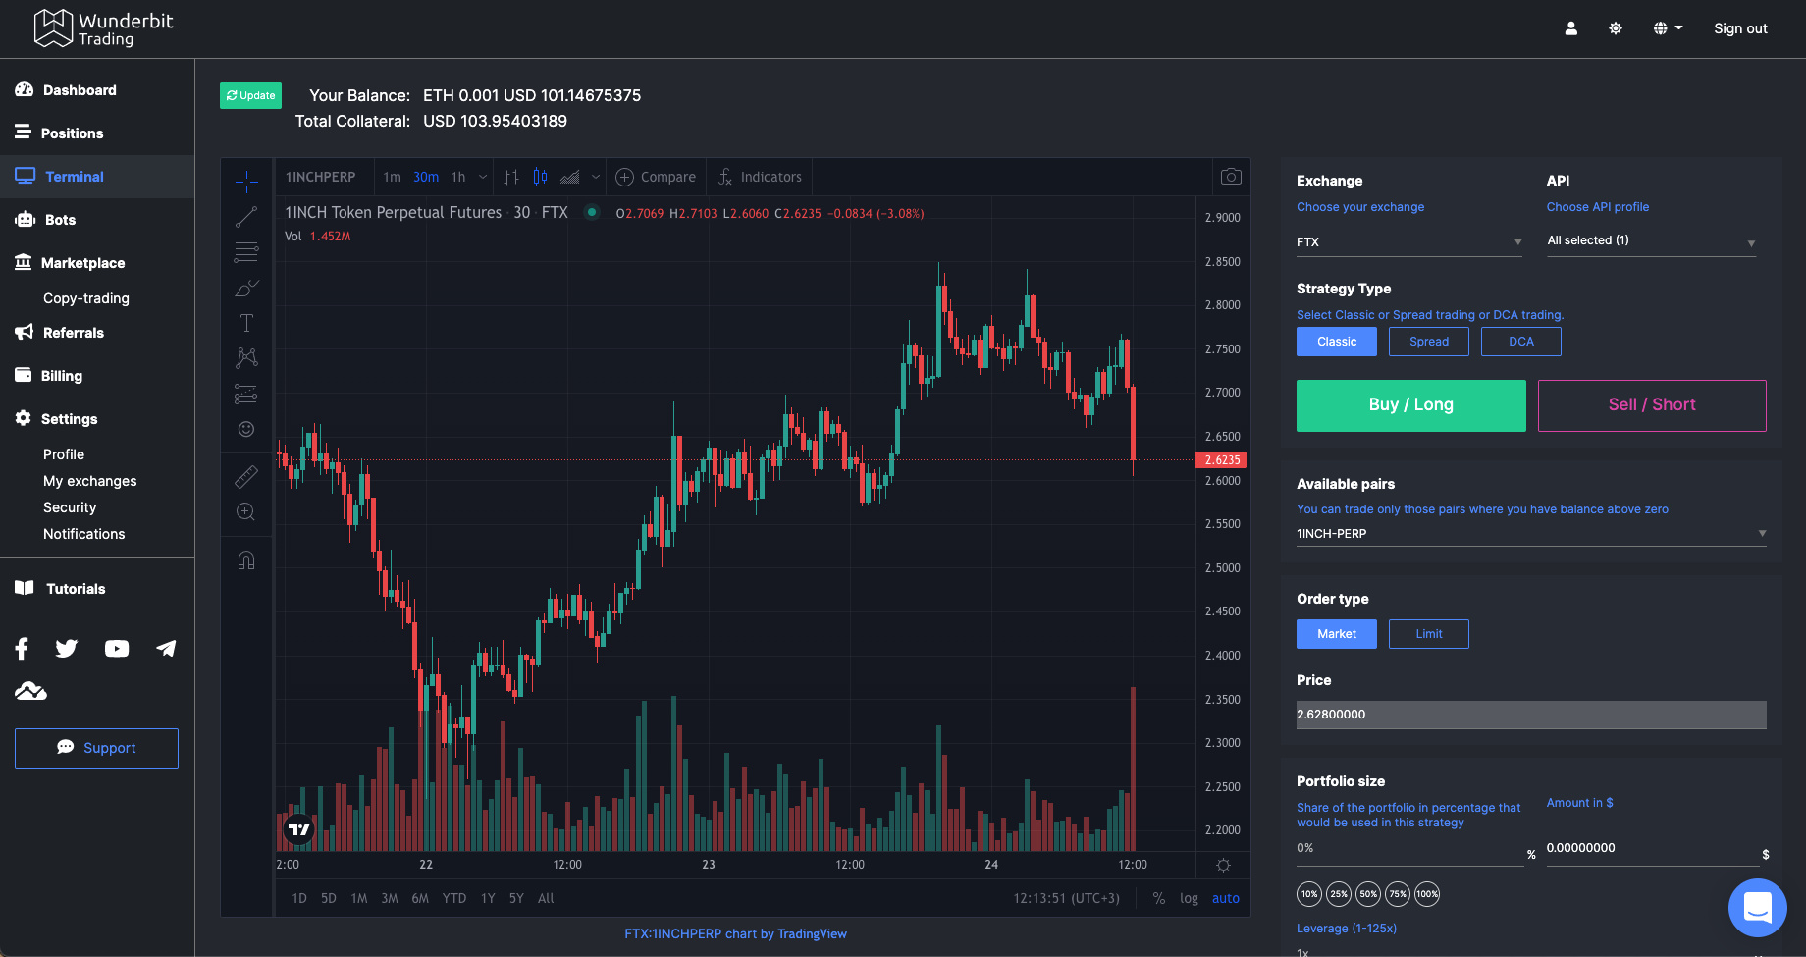Click the Price input field
The width and height of the screenshot is (1806, 957).
click(x=1531, y=715)
